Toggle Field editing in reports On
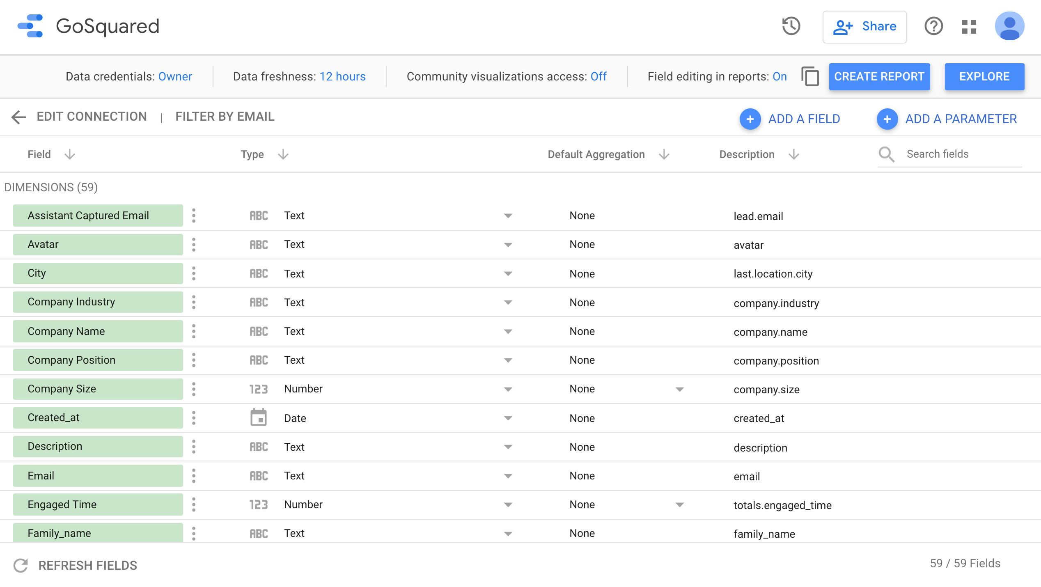The width and height of the screenshot is (1041, 587). [779, 77]
